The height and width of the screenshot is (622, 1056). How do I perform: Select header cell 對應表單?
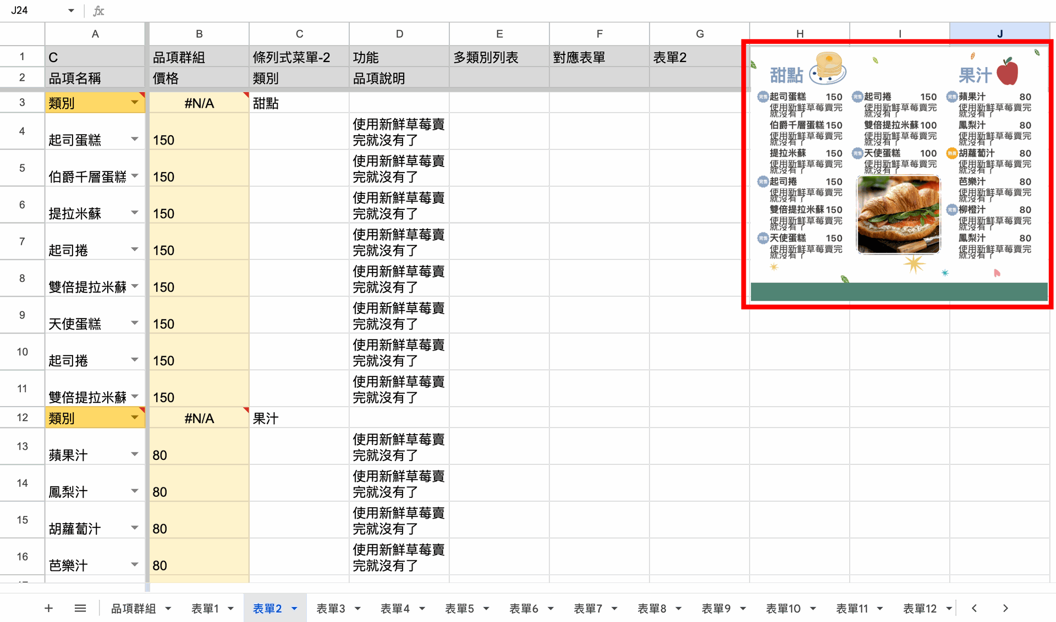599,57
